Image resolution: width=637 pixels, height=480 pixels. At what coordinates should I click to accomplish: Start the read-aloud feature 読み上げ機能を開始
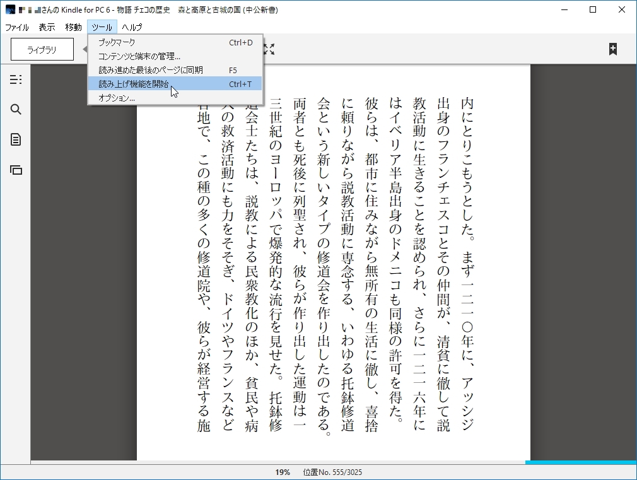pos(132,85)
